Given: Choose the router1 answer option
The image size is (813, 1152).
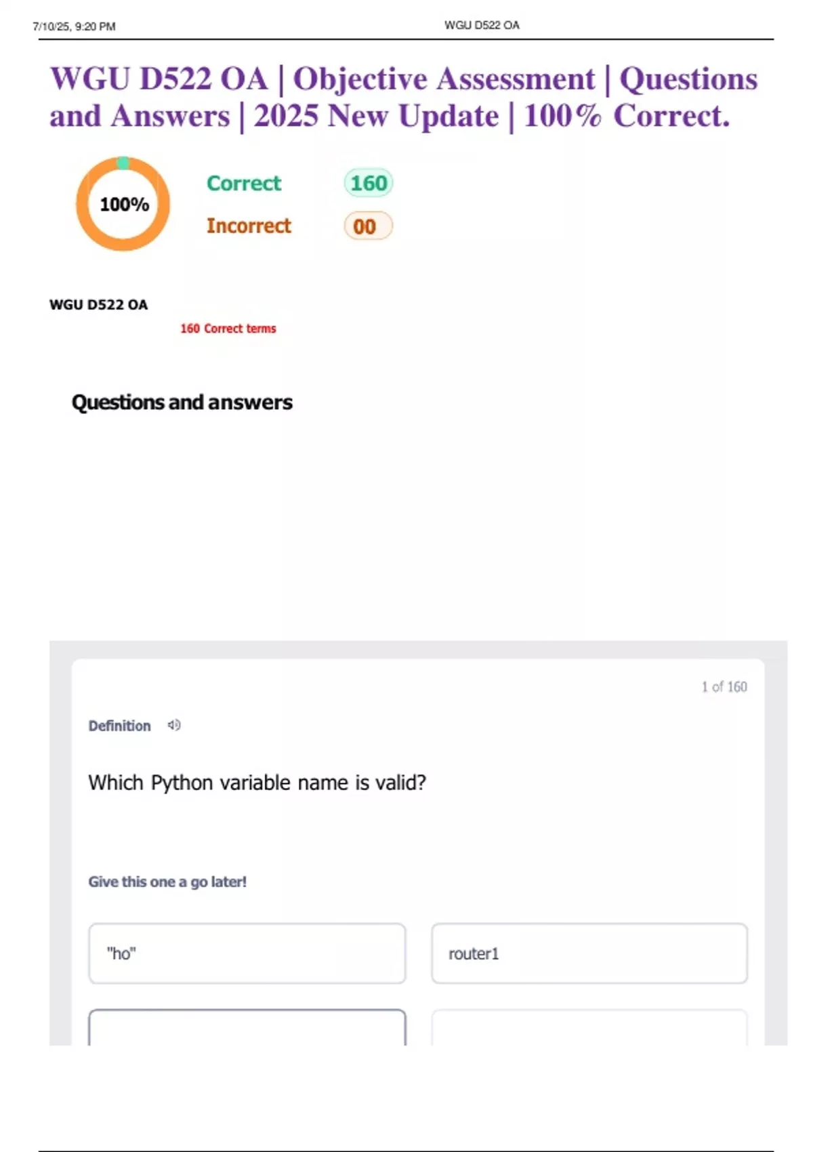Looking at the screenshot, I should (x=589, y=953).
